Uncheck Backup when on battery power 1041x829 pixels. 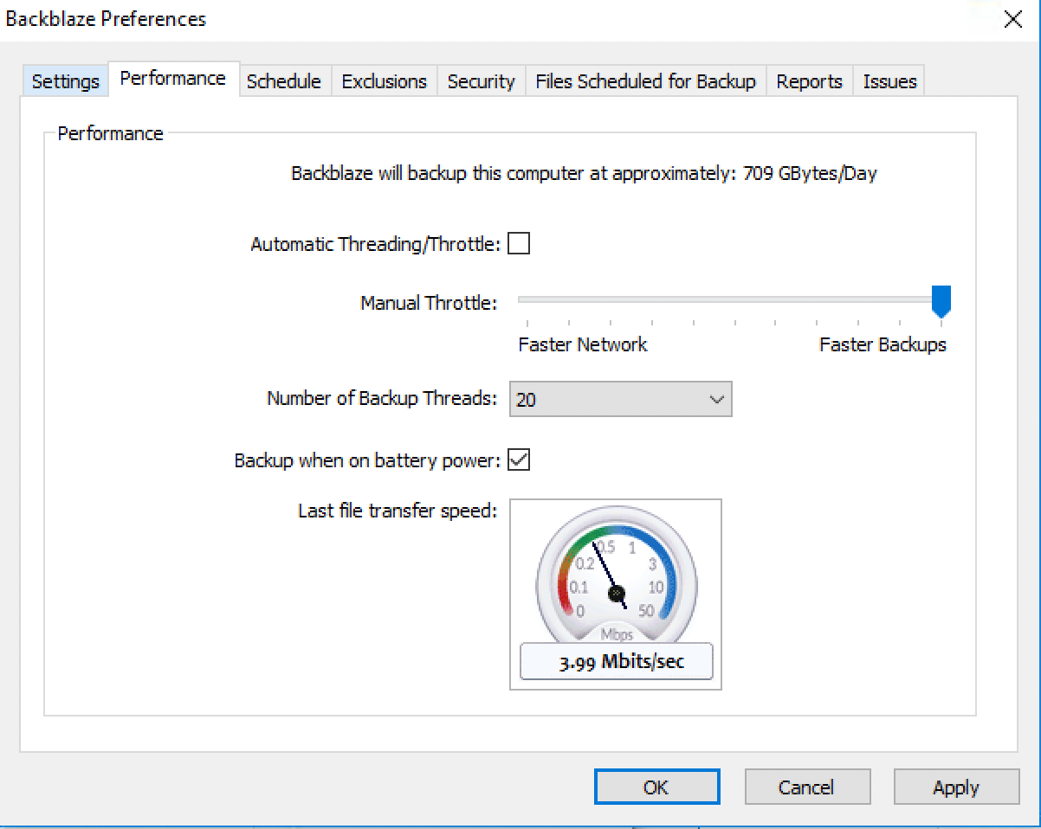[x=519, y=459]
